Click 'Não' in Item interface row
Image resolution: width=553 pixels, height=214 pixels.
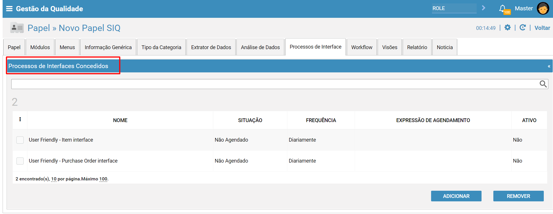(x=518, y=140)
